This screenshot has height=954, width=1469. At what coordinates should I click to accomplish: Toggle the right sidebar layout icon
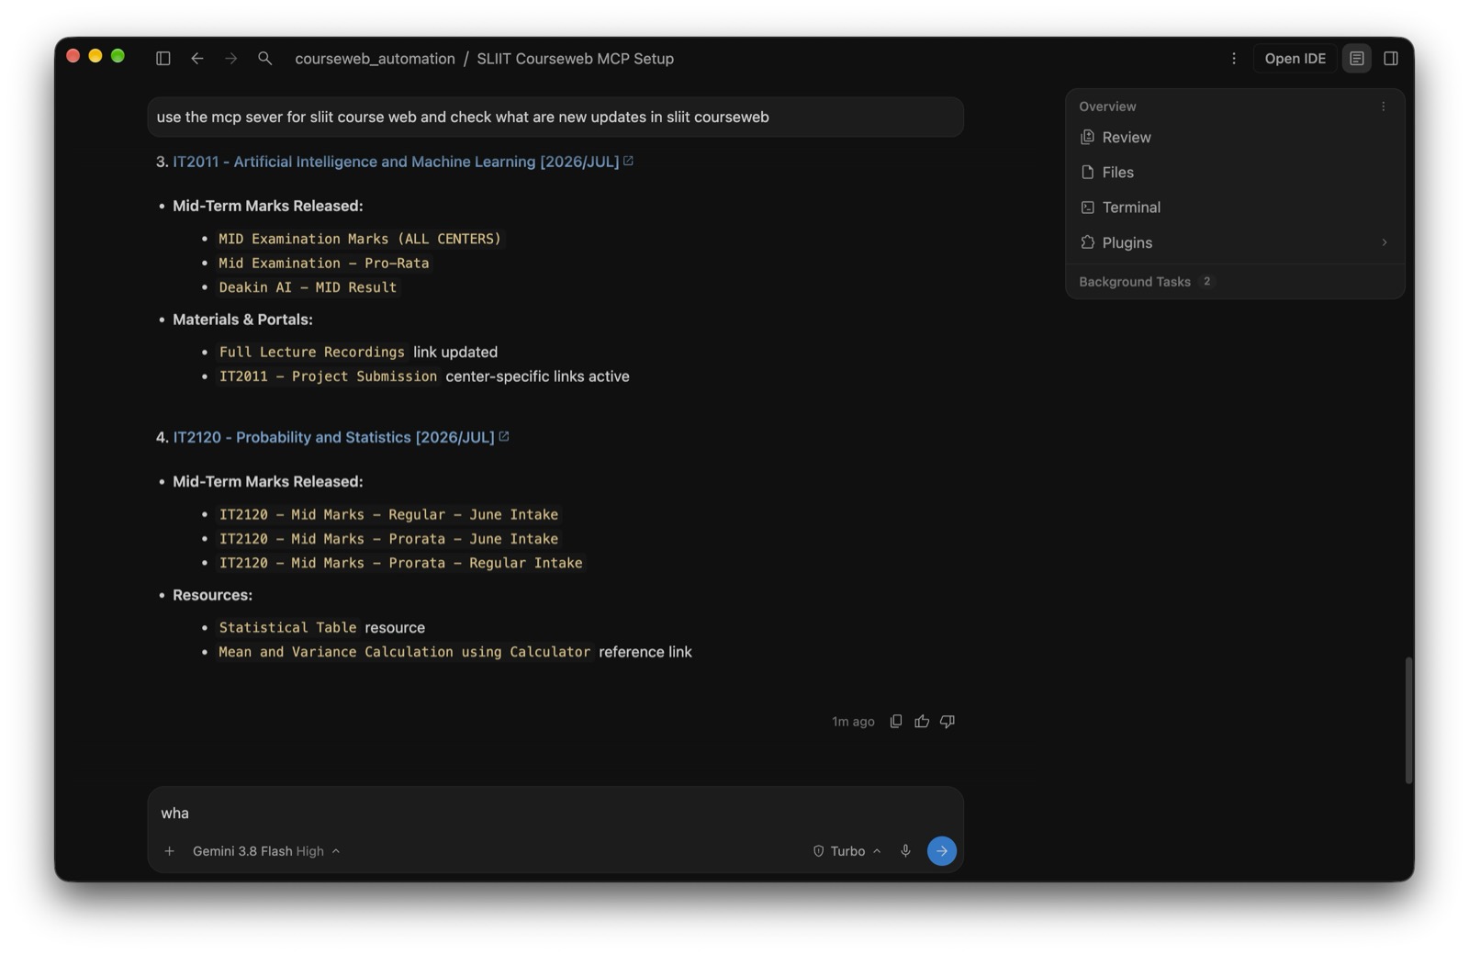(x=1391, y=58)
